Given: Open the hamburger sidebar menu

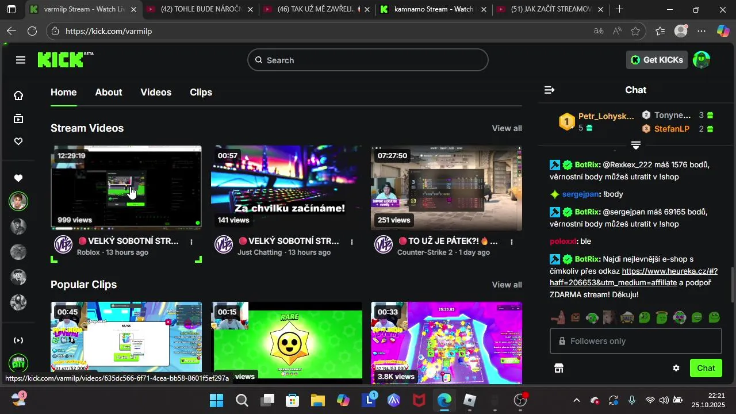Looking at the screenshot, I should (x=21, y=60).
